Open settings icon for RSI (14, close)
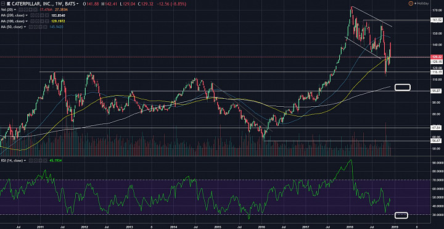Image resolution: width=444 pixels, height=229 pixels. 35,160
